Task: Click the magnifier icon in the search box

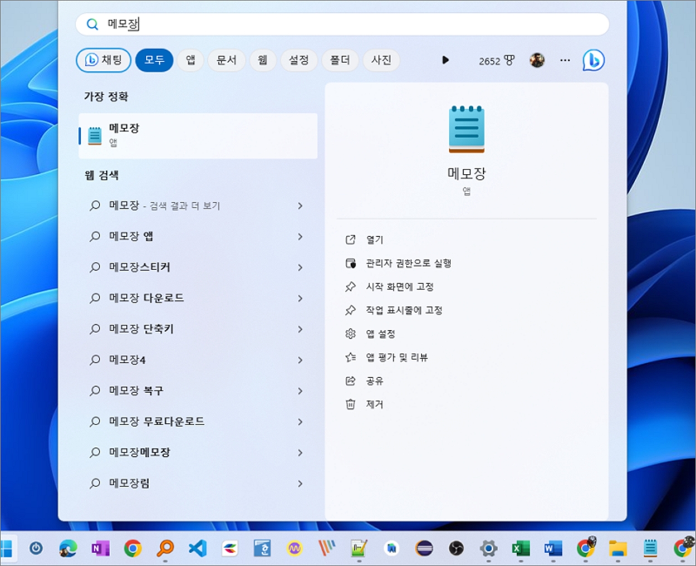Action: pyautogui.click(x=92, y=24)
